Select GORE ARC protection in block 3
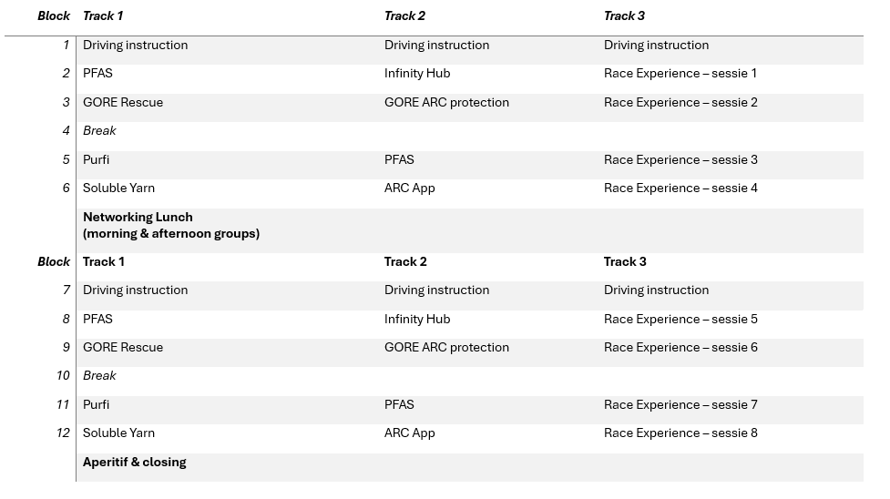The width and height of the screenshot is (890, 499). [446, 102]
